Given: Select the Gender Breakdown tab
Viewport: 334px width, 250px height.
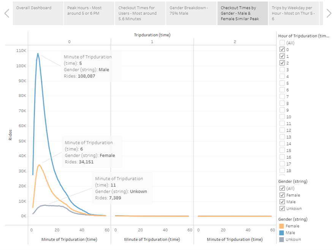Looking at the screenshot, I should 191,13.
